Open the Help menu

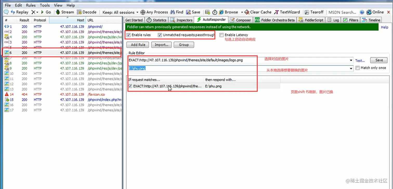[71, 5]
